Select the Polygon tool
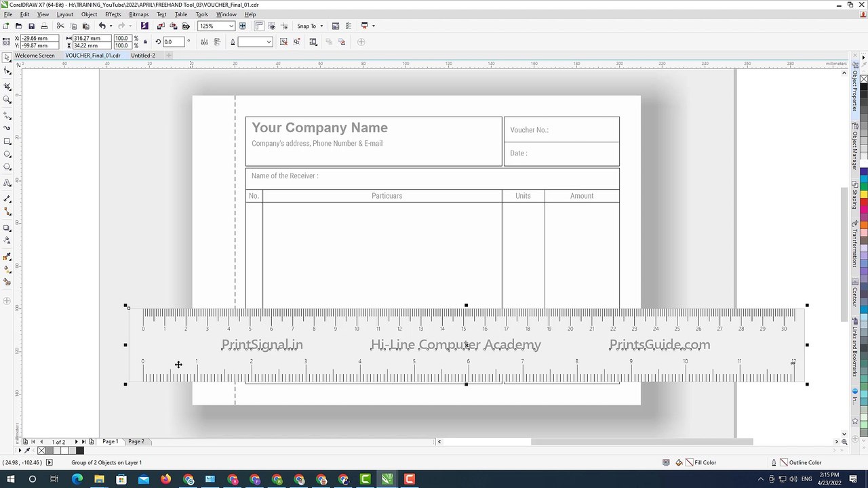 click(x=7, y=167)
